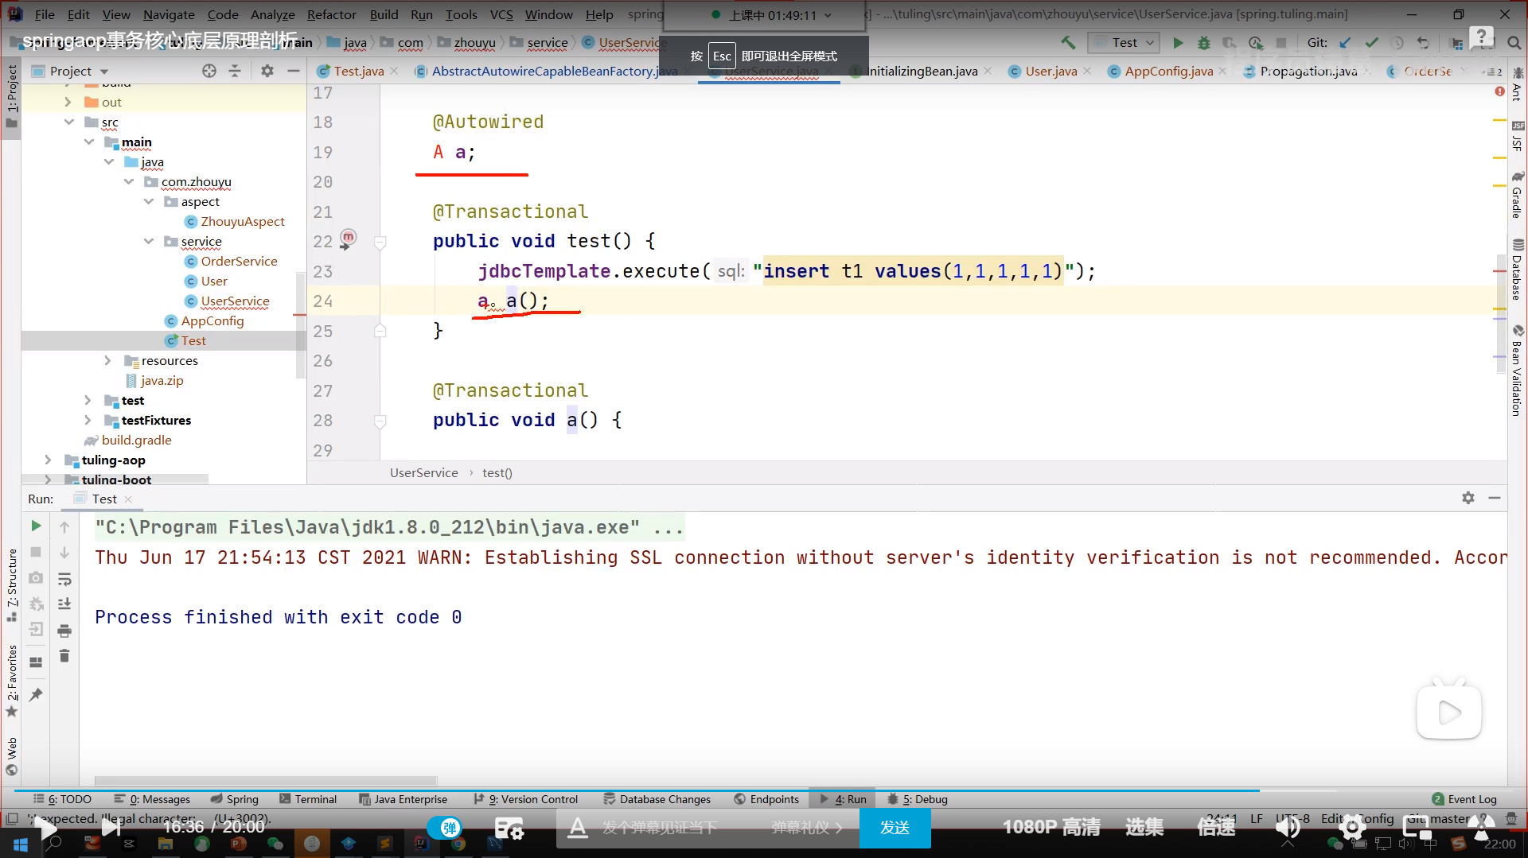This screenshot has height=858, width=1528.
Task: Toggle the Project tool window side tab
Action: [12, 95]
